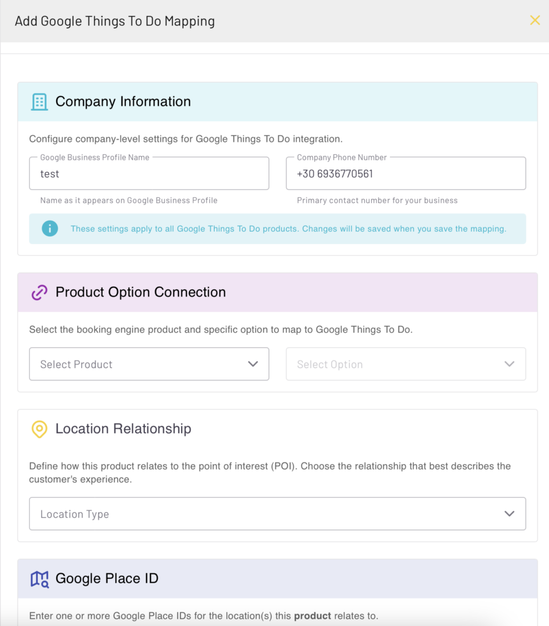The image size is (549, 626).
Task: Close the Add Google Things To Do Mapping dialog
Action: click(535, 21)
